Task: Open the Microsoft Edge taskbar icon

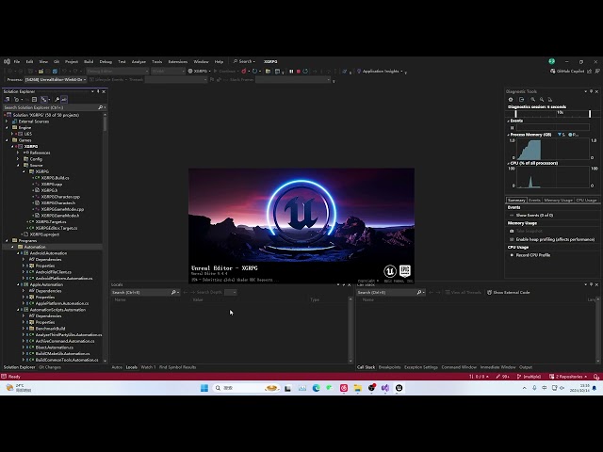Action: tap(317, 388)
